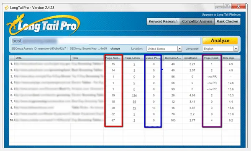
Task: Click the yellow Analyze button
Action: coord(220,41)
